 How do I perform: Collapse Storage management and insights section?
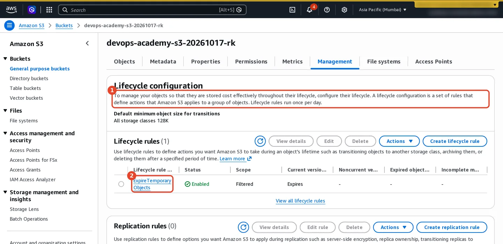point(5,192)
